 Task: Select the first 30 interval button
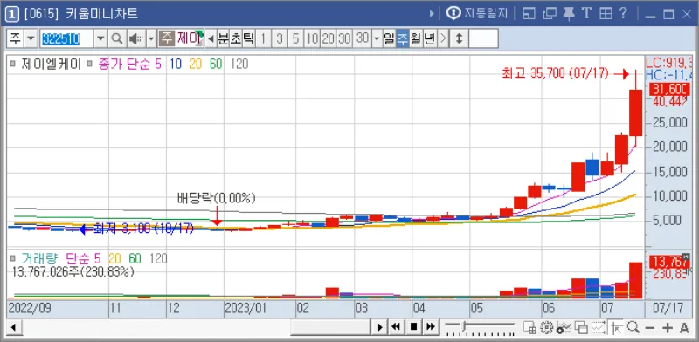tap(344, 38)
